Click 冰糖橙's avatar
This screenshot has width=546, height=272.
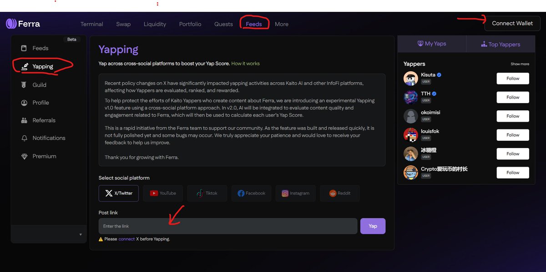[411, 153]
